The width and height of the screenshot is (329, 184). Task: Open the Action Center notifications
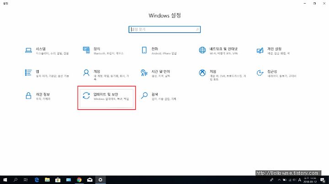(323, 180)
